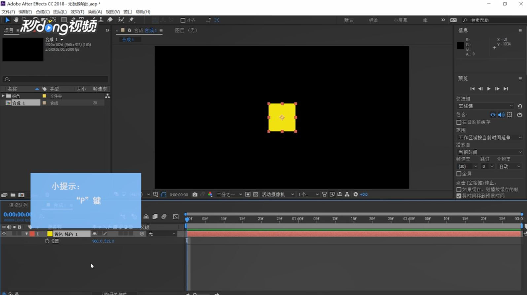527x295 pixels.
Task: Create a new folder in the project panel
Action: pos(13,195)
